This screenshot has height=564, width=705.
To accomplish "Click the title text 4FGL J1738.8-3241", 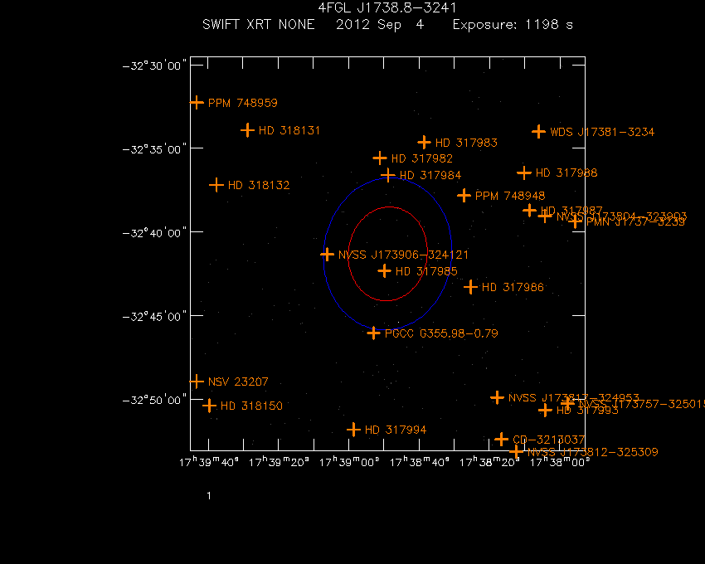I will tap(387, 7).
